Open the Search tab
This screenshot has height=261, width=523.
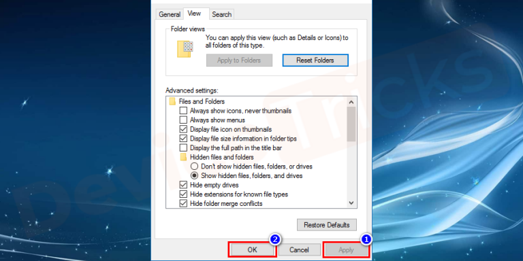221,14
